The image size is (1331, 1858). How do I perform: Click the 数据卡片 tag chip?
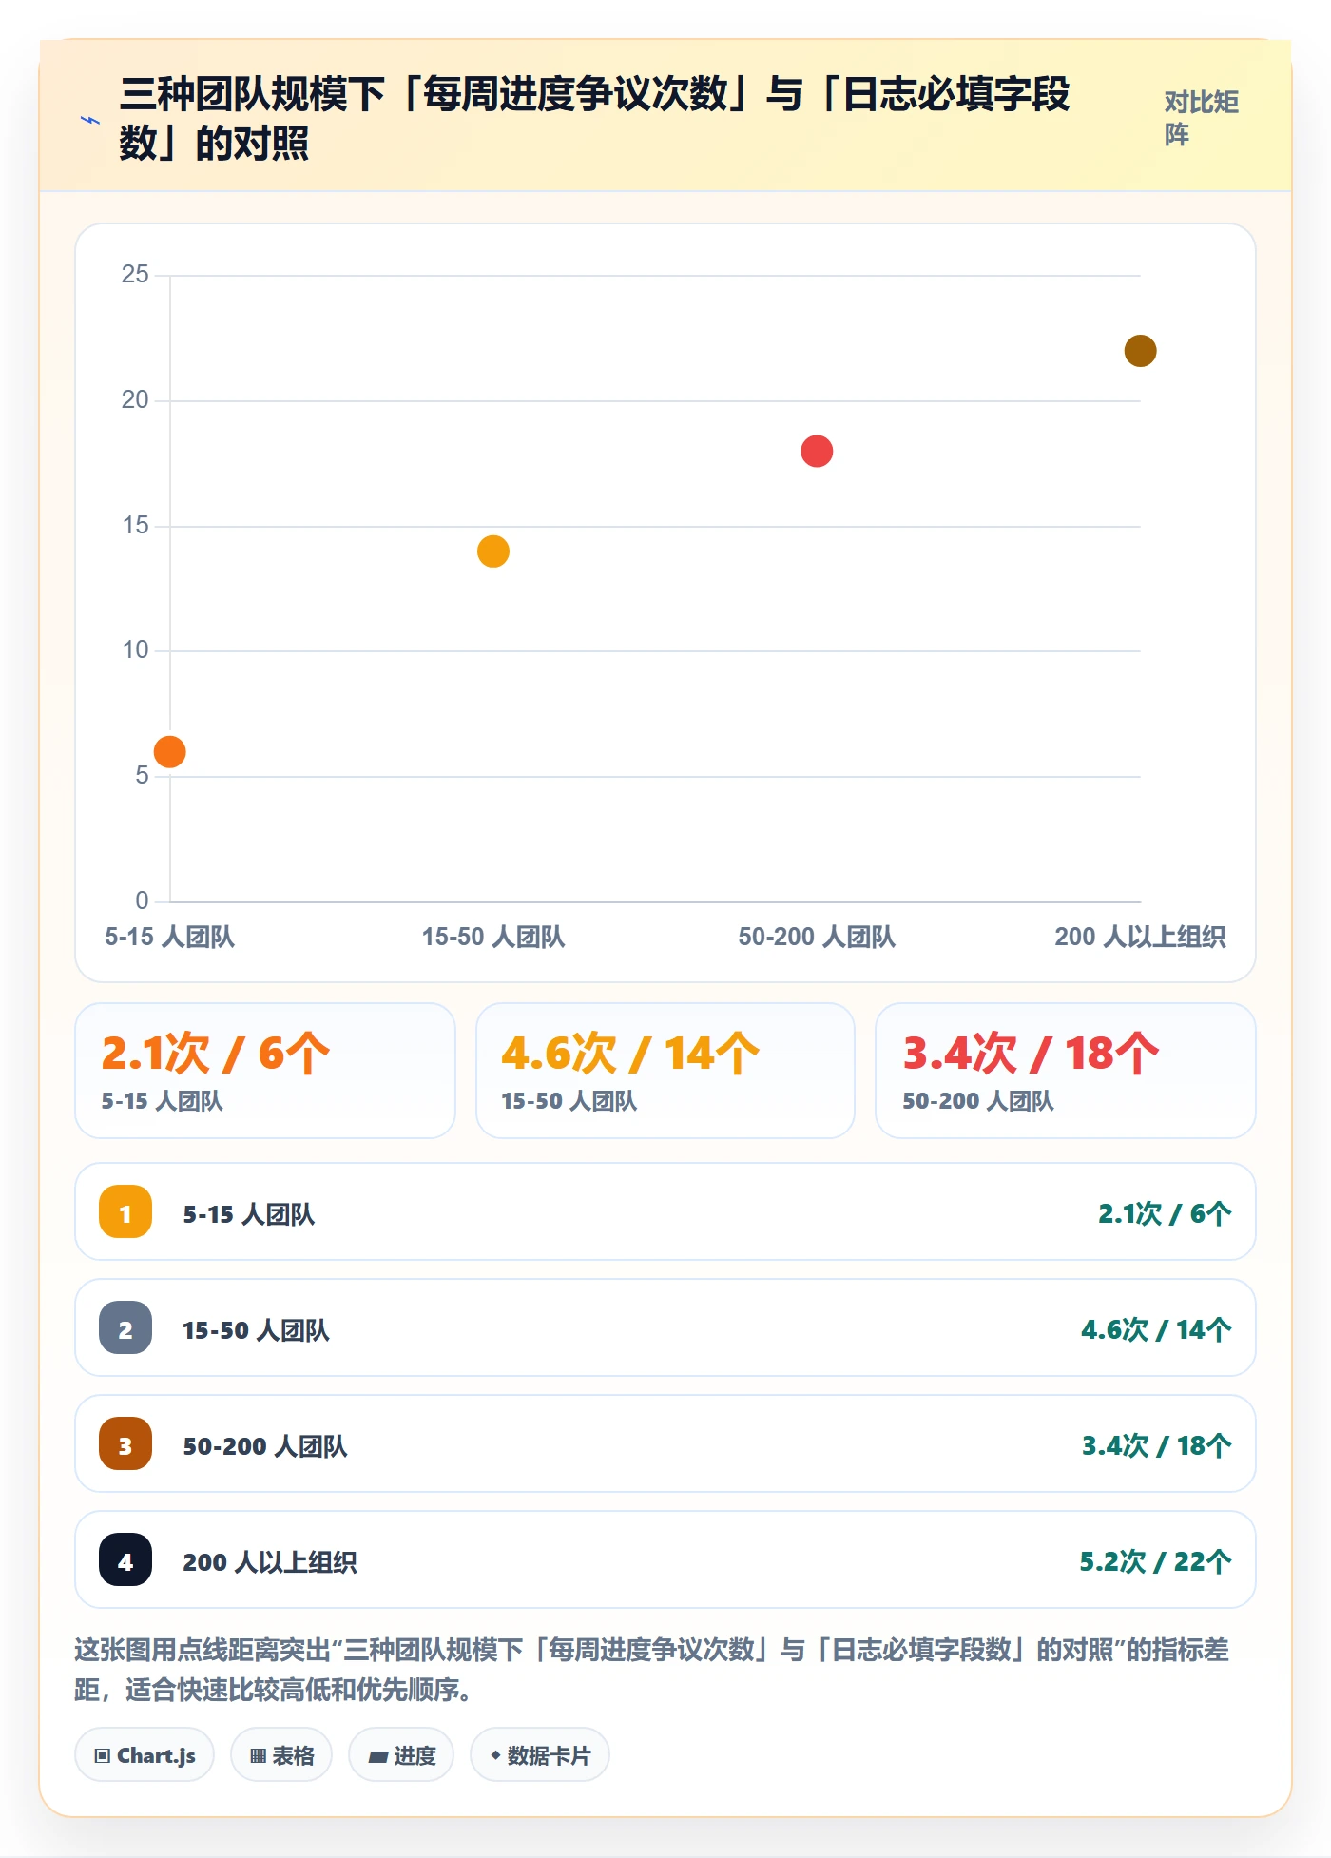point(540,1755)
